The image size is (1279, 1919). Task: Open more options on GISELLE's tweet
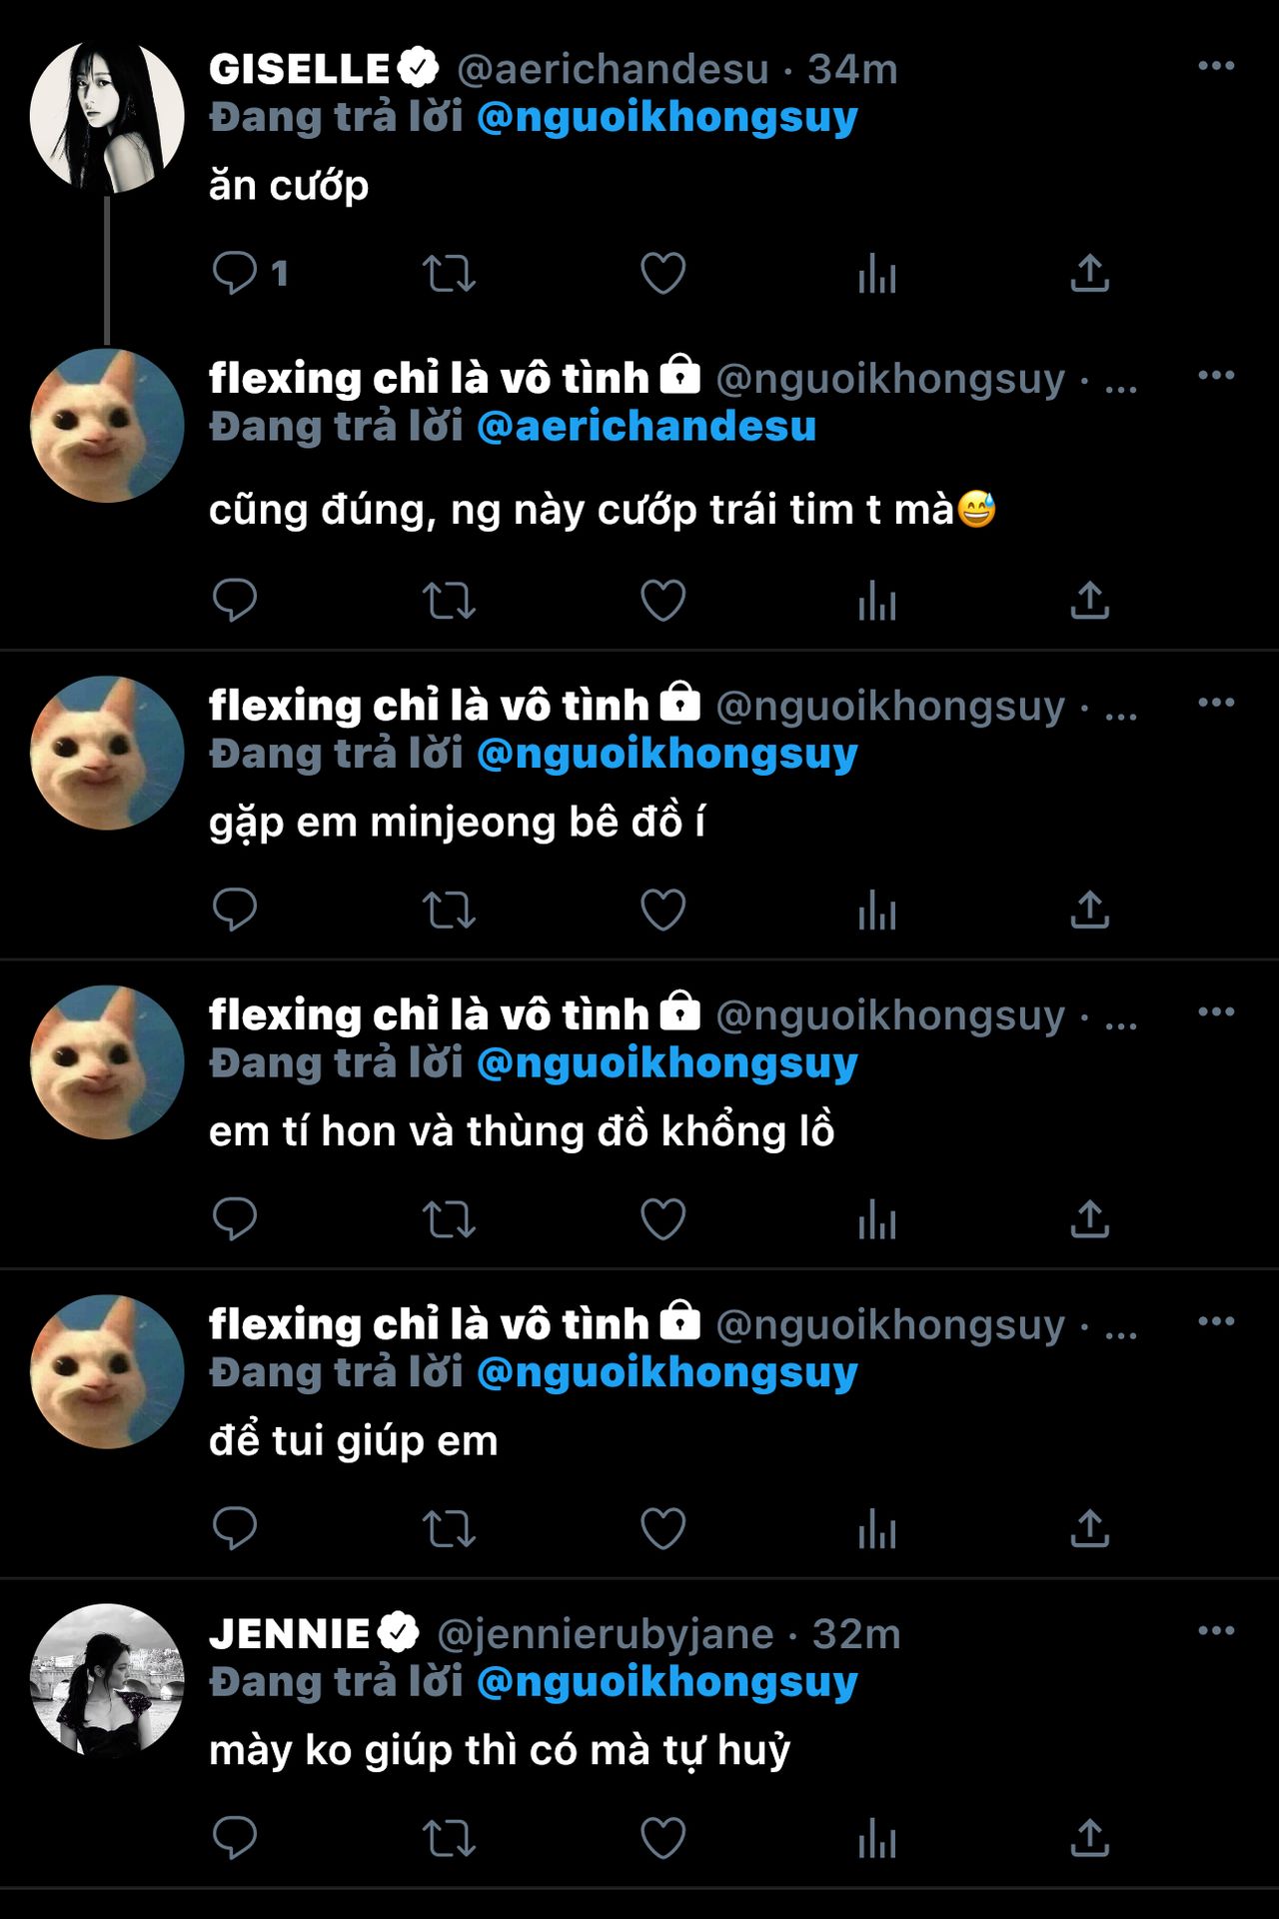pos(1216,66)
